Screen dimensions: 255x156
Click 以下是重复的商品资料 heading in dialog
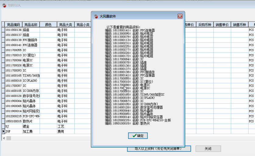coord(123,27)
